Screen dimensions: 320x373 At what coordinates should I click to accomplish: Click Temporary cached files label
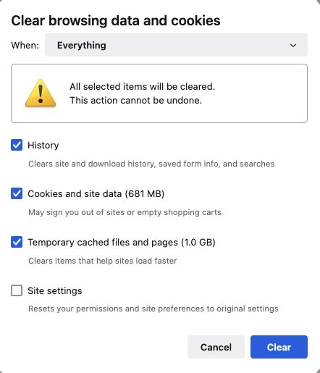[122, 243]
